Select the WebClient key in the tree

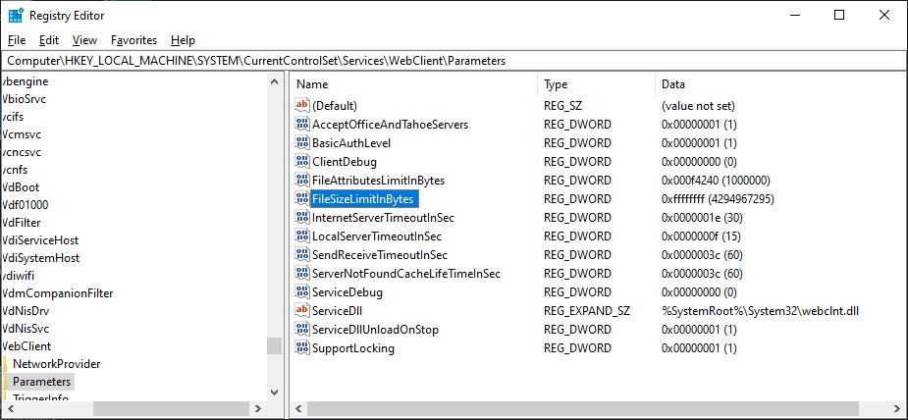[27, 346]
